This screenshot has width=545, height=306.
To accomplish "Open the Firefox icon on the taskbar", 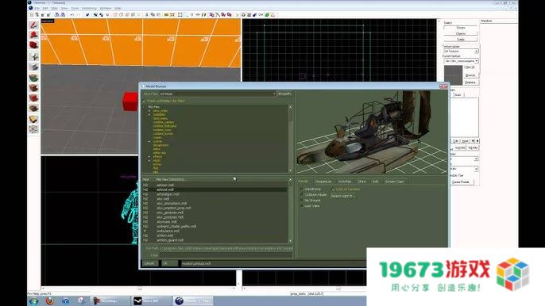I will tap(49, 300).
